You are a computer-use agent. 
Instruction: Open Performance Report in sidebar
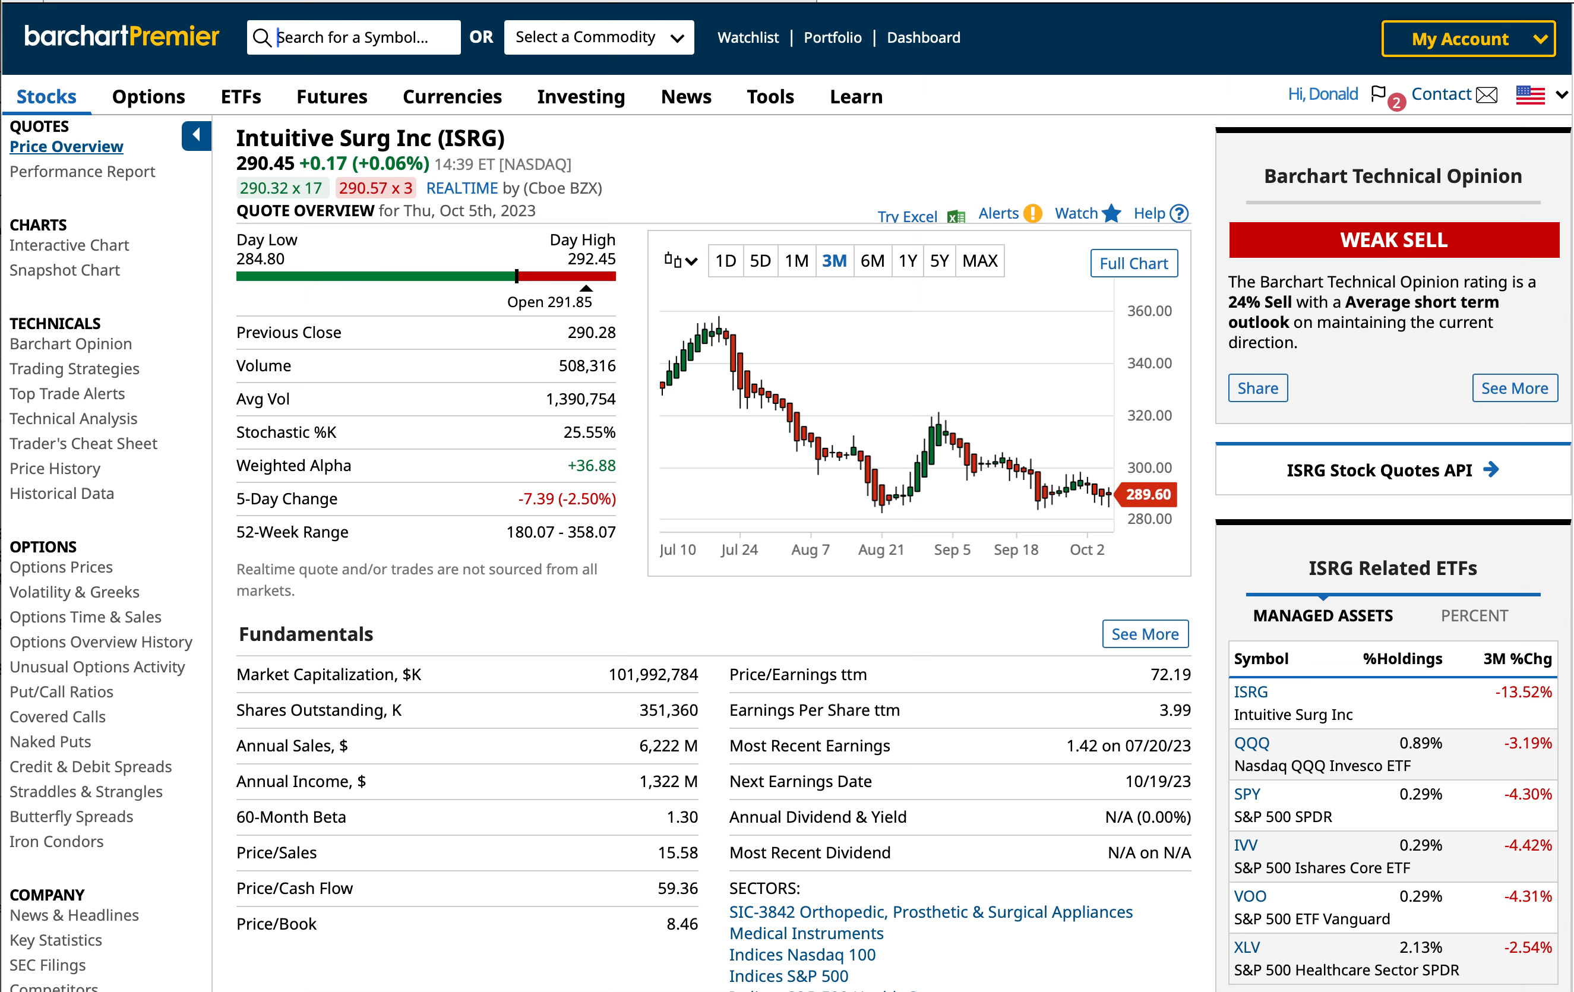83,171
